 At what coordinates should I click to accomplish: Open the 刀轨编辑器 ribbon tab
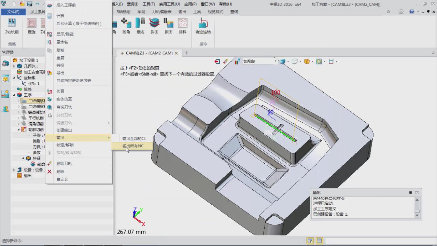point(161,12)
